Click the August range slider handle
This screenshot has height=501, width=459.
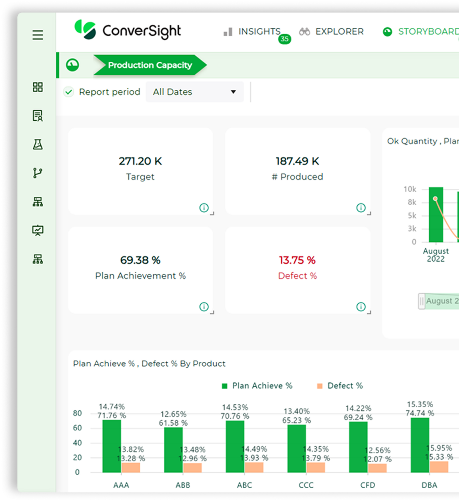coord(422,301)
